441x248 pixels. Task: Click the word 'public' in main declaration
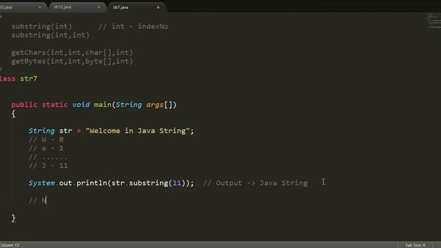[x=24, y=105]
